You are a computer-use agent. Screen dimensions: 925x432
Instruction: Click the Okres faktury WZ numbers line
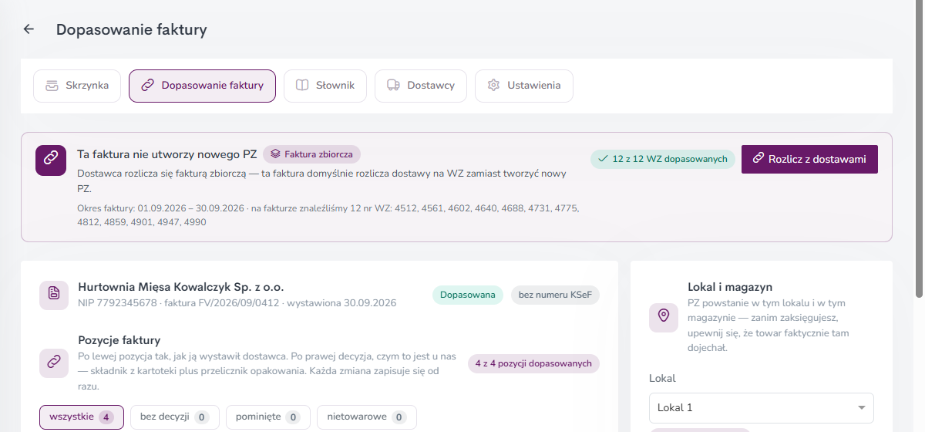[x=328, y=215]
